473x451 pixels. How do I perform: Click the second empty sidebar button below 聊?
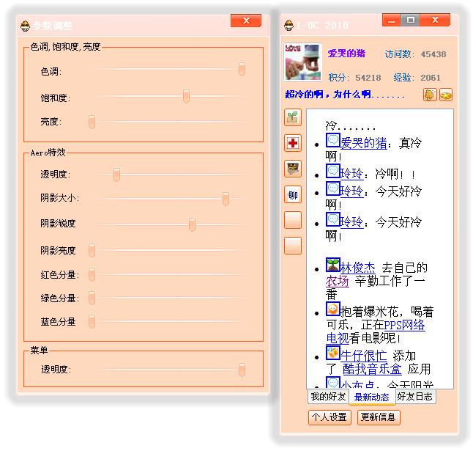point(293,246)
